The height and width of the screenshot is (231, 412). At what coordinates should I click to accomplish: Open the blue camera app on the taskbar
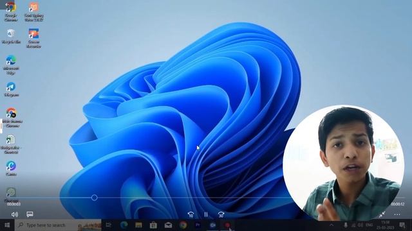(212, 225)
